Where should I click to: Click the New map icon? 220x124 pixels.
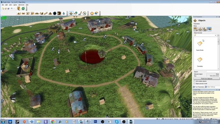[3, 9]
